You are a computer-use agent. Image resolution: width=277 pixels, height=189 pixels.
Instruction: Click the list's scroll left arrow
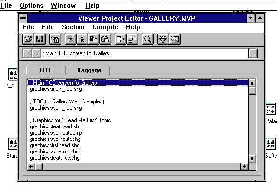click(x=31, y=166)
